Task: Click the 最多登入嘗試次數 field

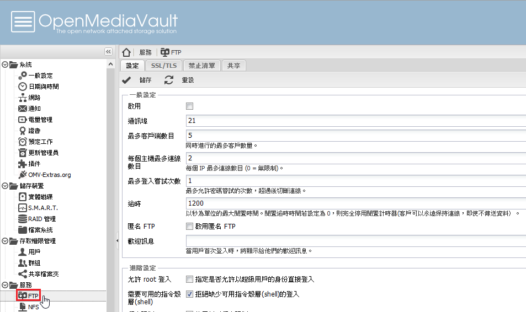Action: point(356,181)
